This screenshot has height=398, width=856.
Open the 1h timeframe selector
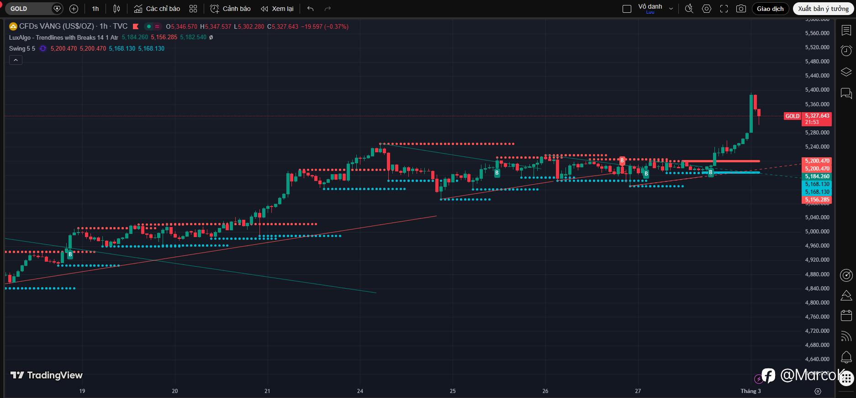[x=95, y=9]
